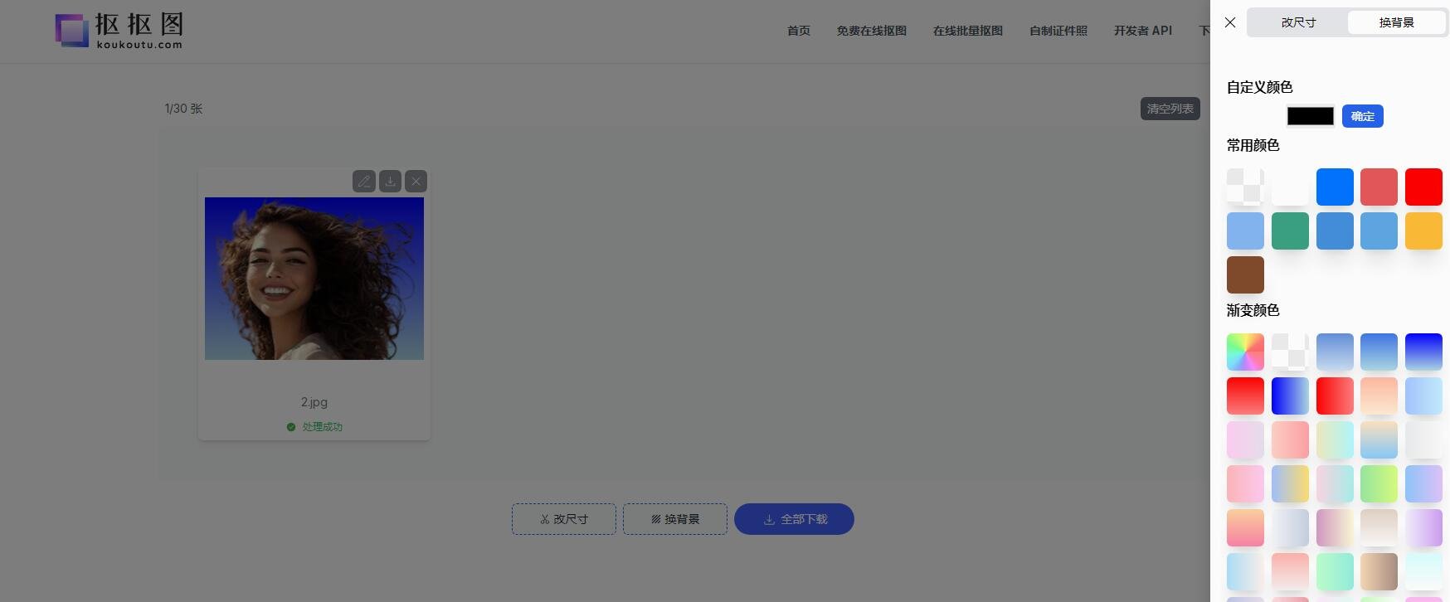
Task: Click the 2.jpg file name
Action: [314, 402]
